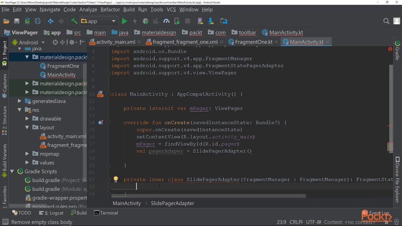Debug the app with the bug icon
This screenshot has height=226, width=402.
145,21
